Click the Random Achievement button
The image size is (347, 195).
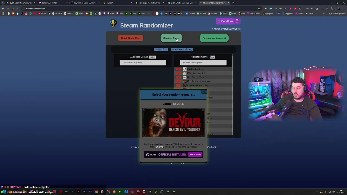[214, 38]
